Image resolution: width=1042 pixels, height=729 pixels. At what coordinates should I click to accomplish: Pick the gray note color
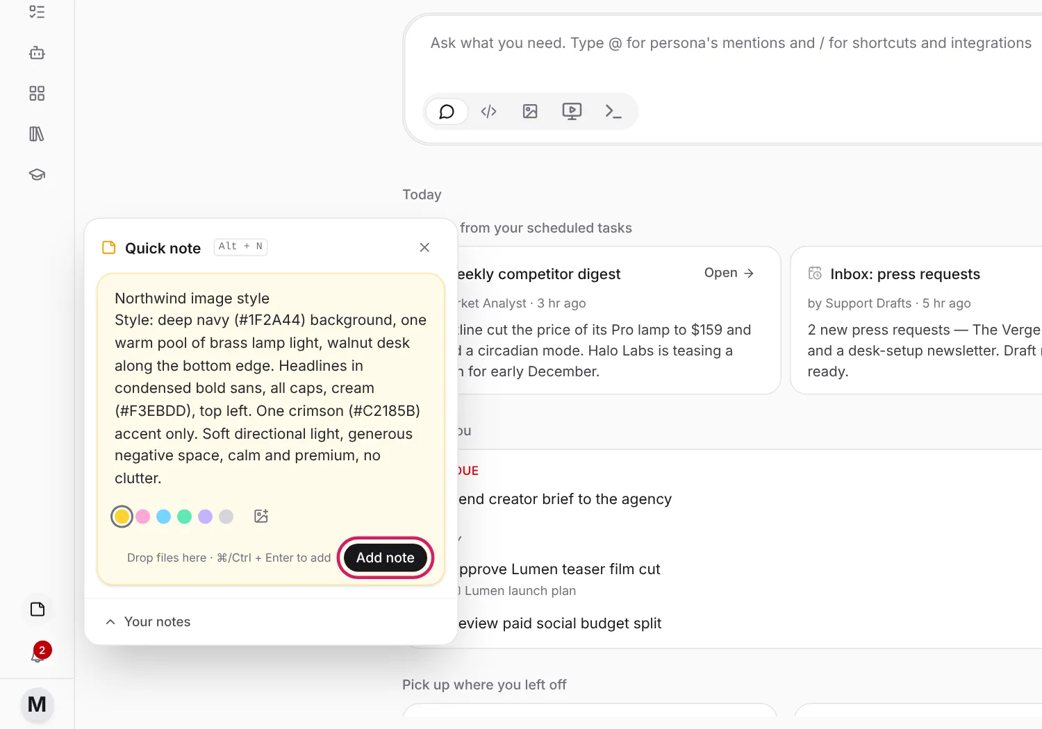point(226,517)
